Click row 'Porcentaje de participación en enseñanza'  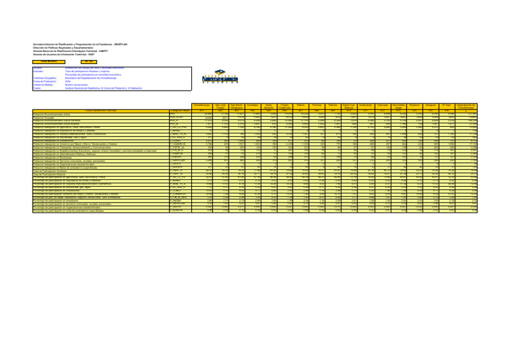pos(101,201)
